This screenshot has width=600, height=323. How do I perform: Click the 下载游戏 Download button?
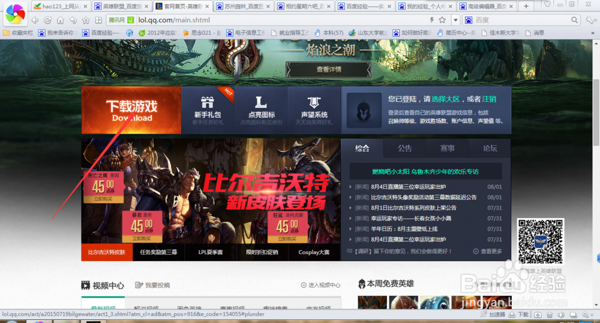(x=131, y=110)
